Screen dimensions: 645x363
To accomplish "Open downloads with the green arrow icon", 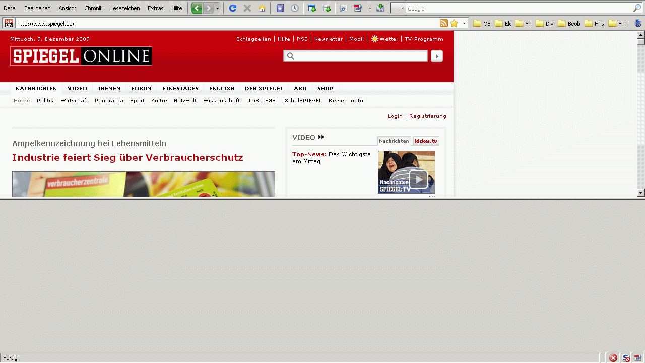I will 381,8.
